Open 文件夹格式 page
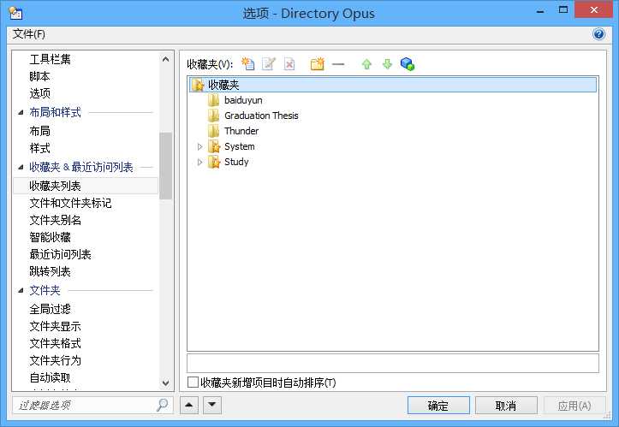619x427 pixels. pos(56,343)
